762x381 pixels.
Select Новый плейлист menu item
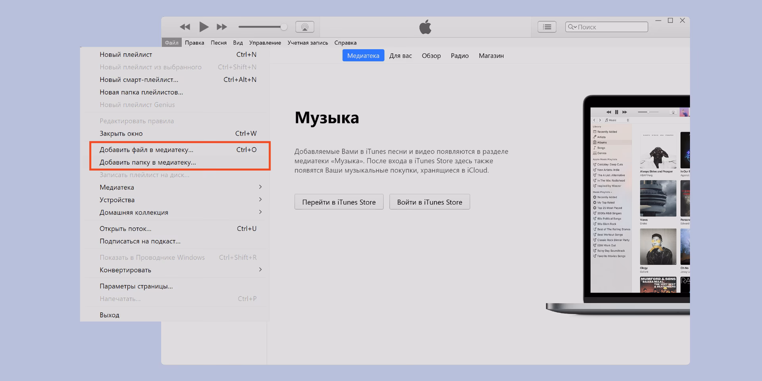(x=126, y=54)
